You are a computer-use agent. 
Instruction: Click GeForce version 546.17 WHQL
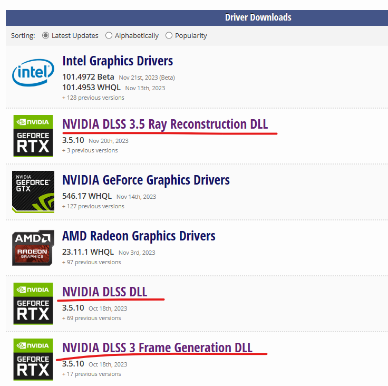coord(87,196)
